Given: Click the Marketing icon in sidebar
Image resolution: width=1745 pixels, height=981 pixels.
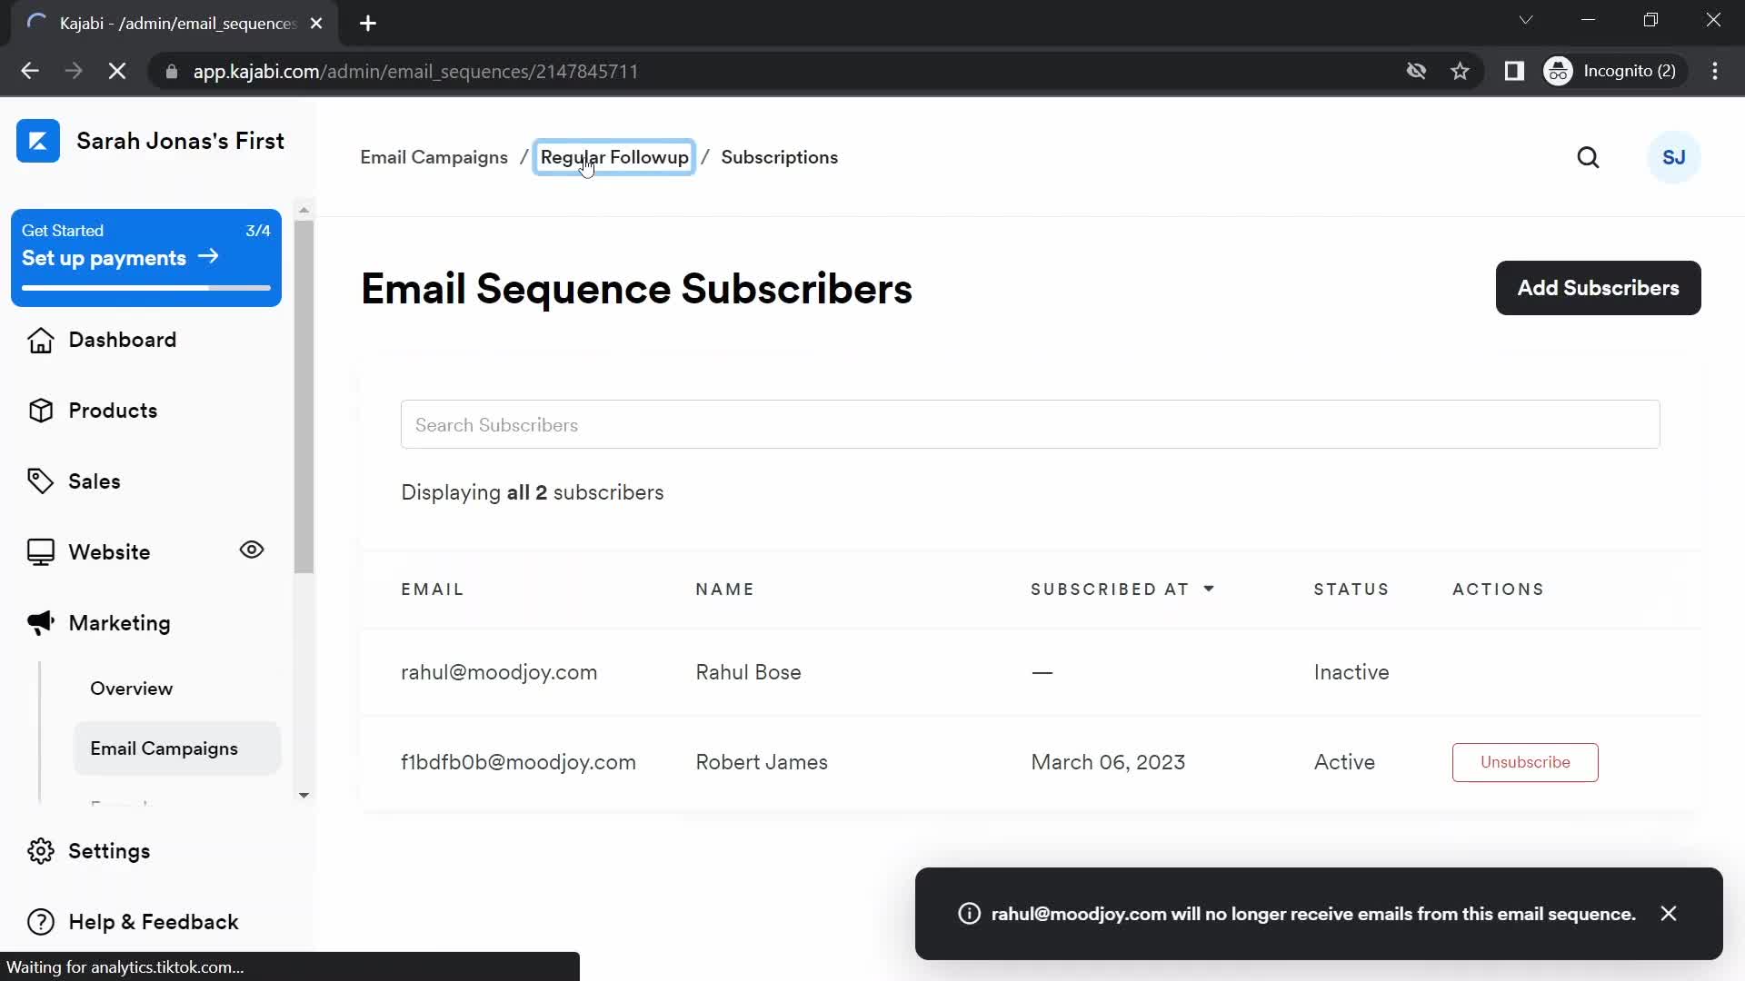Looking at the screenshot, I should [40, 621].
